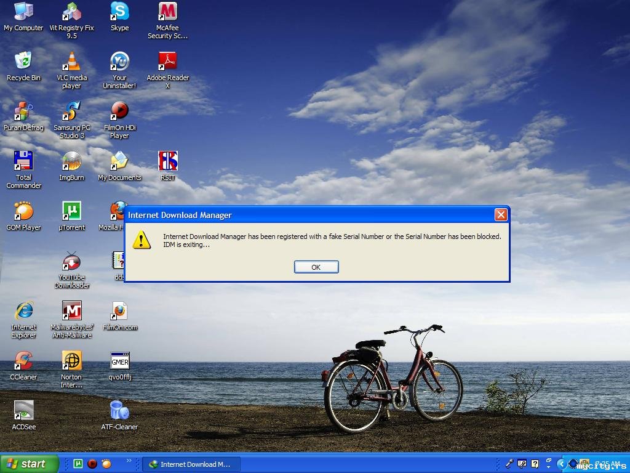Select the ACDSee desktop shortcut

pyautogui.click(x=23, y=416)
